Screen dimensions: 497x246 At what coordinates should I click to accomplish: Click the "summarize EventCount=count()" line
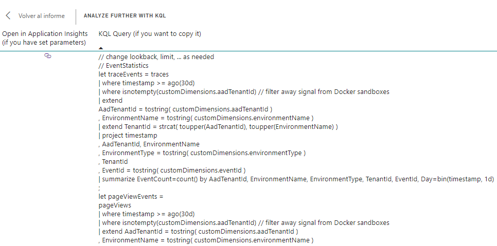click(x=296, y=179)
